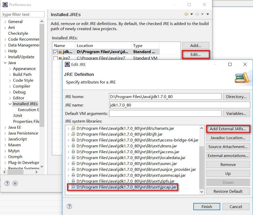Click the JRE name field
253x215 pixels.
[180, 105]
